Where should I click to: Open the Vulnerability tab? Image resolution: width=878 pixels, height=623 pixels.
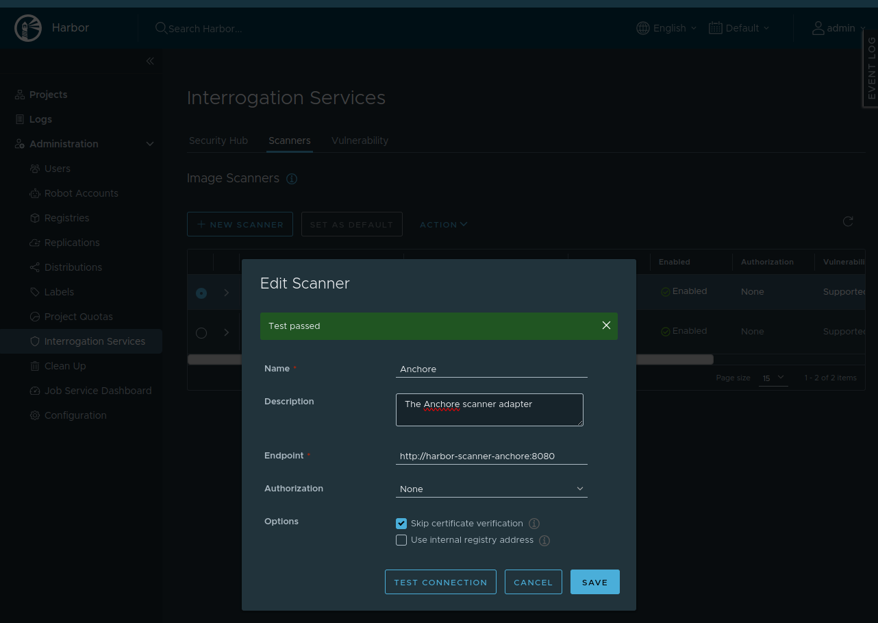point(360,141)
